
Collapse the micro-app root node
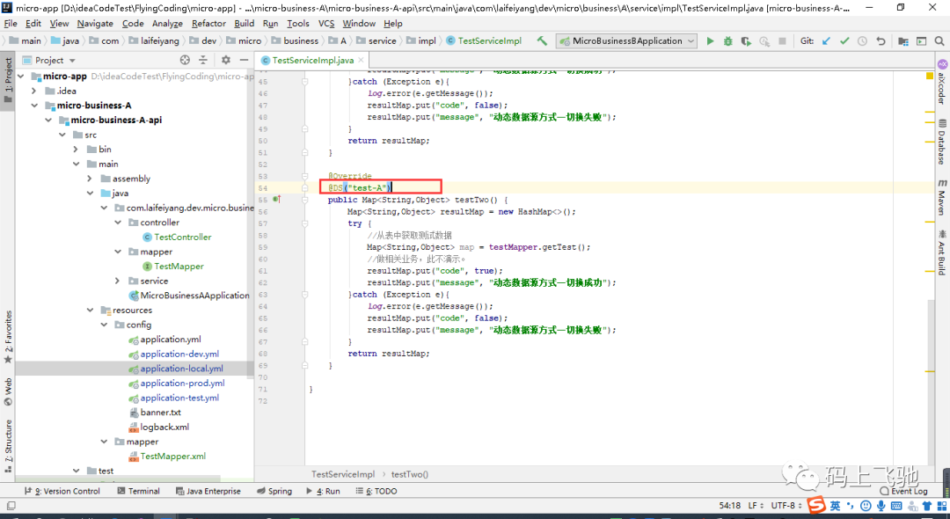pyautogui.click(x=21, y=77)
